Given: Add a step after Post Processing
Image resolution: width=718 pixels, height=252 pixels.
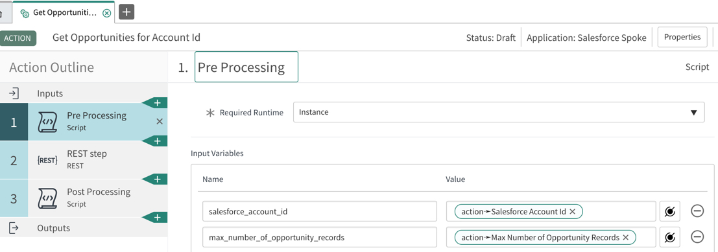Looking at the screenshot, I should pyautogui.click(x=157, y=217).
